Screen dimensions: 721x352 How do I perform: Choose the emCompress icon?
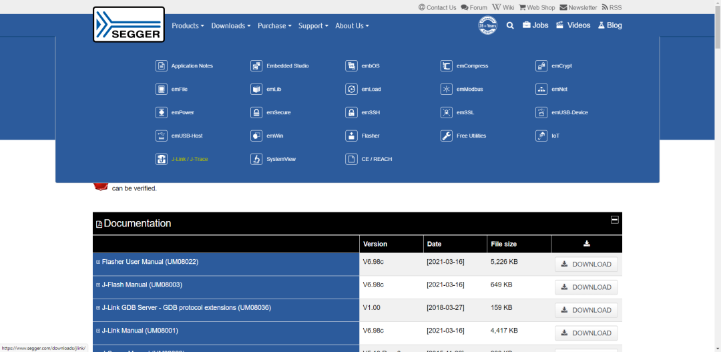(446, 66)
